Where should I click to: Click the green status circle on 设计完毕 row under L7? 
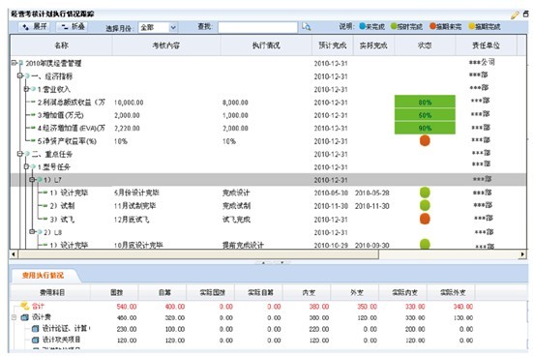425,193
